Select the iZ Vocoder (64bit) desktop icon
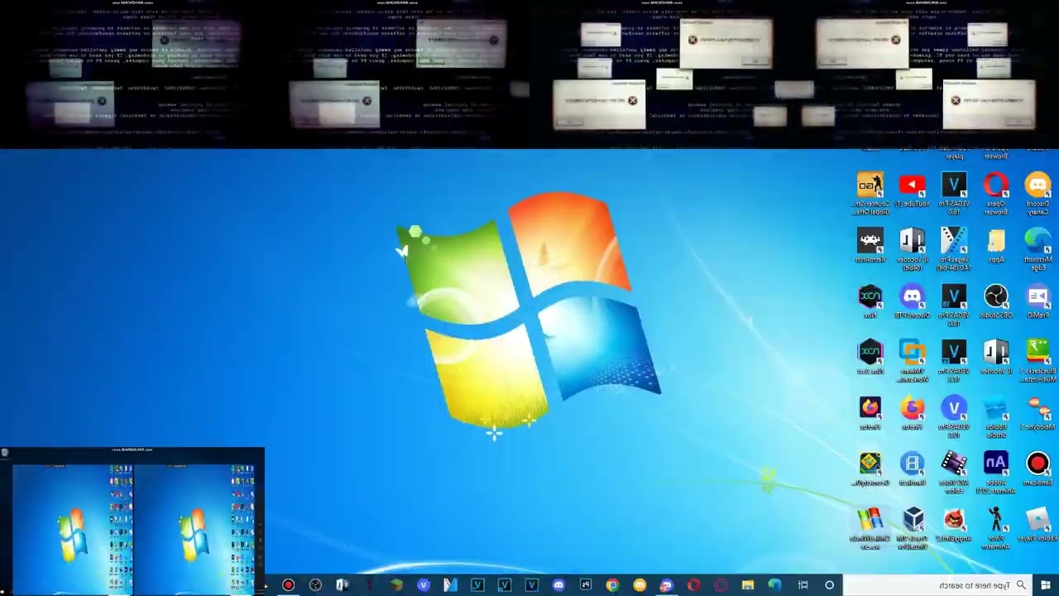 point(912,249)
